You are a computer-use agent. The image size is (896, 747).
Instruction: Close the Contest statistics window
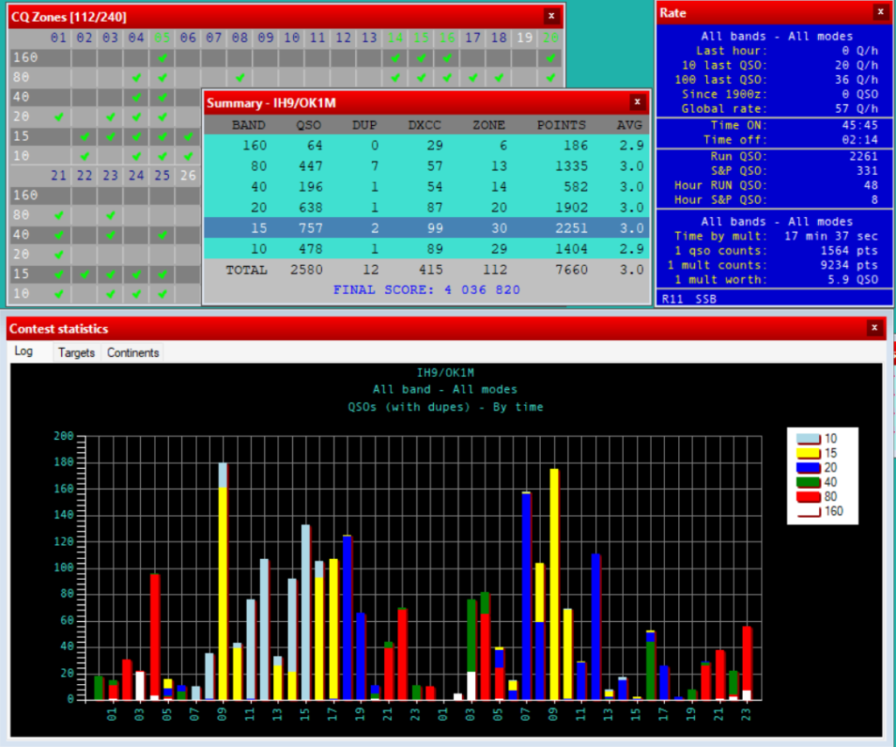pos(874,328)
